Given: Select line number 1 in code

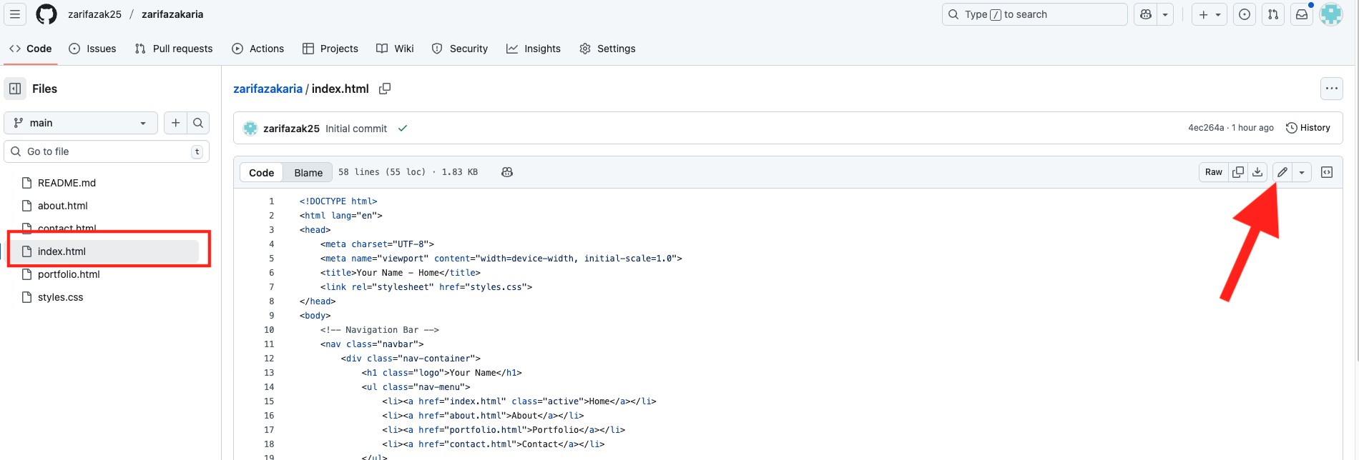Looking at the screenshot, I should [271, 201].
